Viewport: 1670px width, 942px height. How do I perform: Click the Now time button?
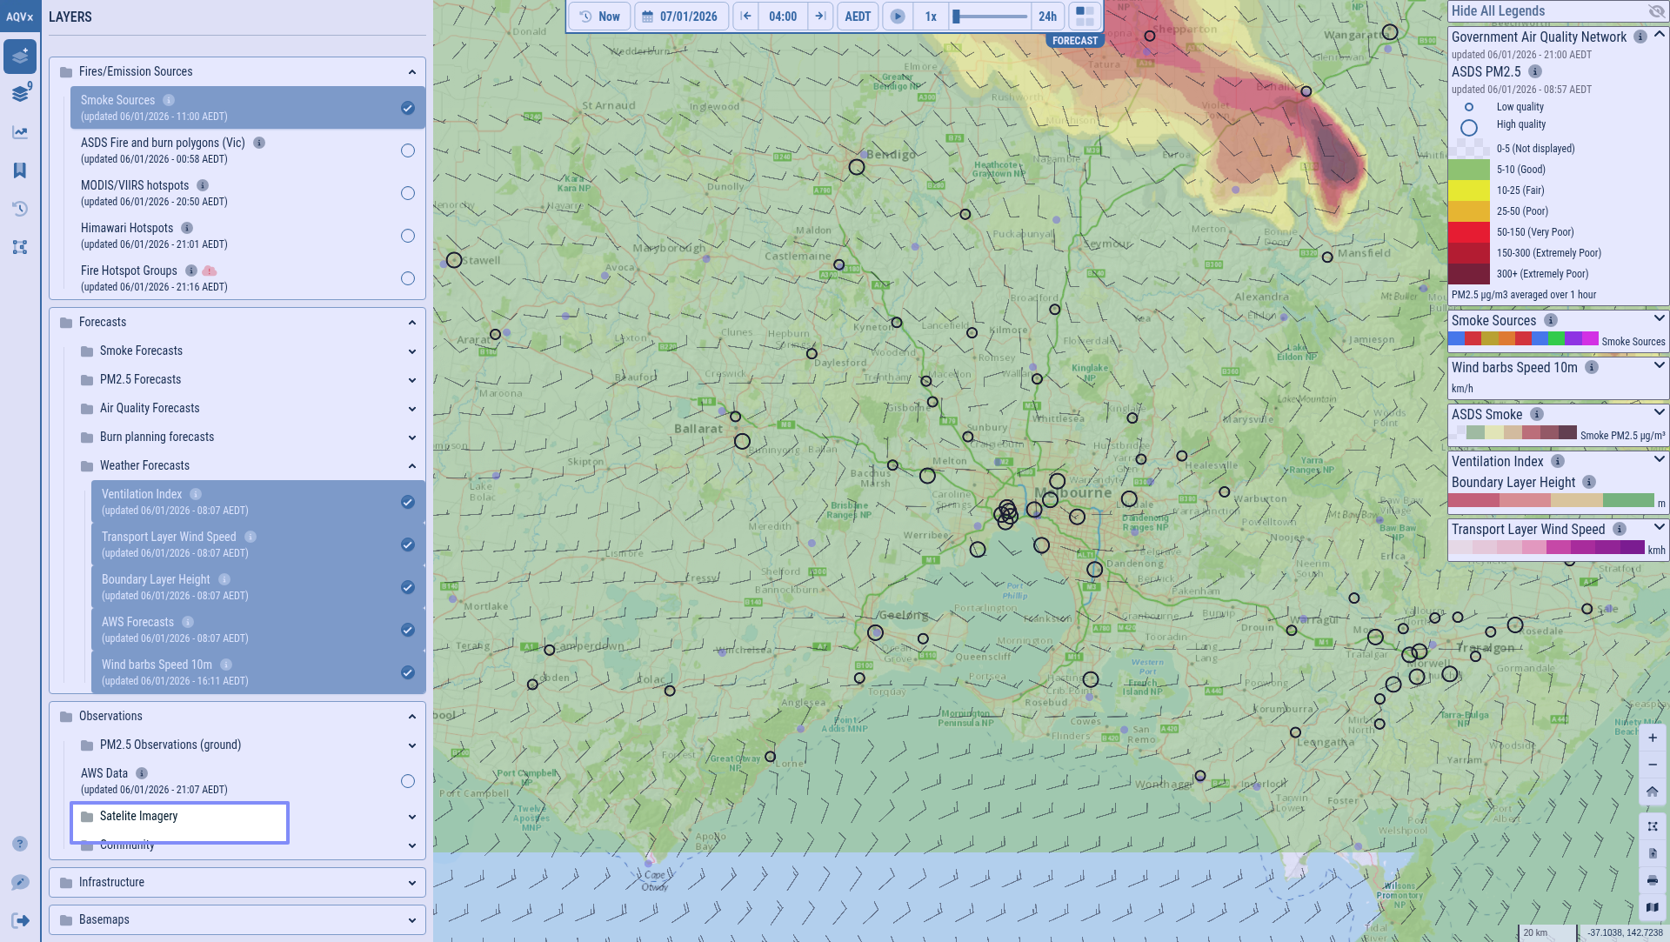coord(599,17)
